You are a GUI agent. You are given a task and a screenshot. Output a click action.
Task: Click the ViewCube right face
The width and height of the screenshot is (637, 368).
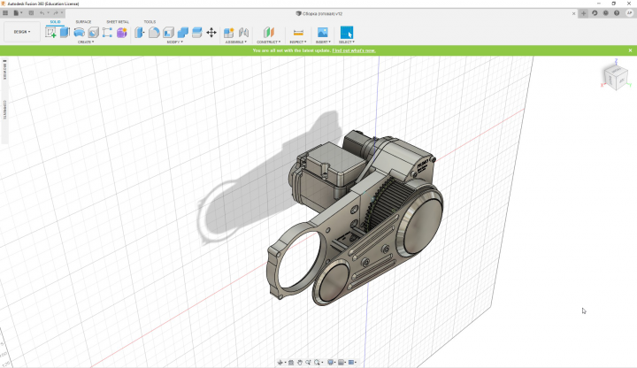623,80
